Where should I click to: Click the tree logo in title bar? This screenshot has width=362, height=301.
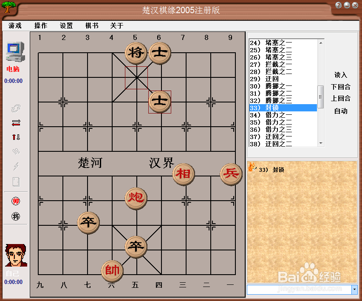9,7
